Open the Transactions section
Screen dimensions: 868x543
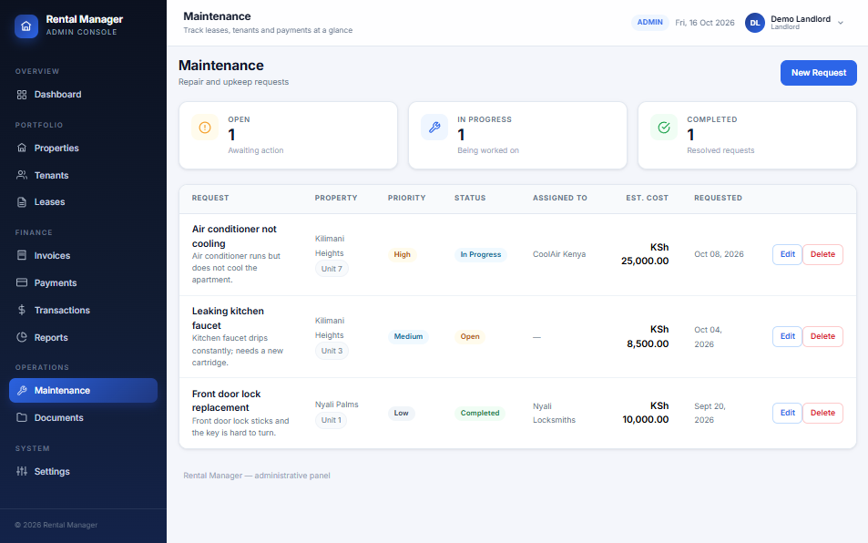[x=83, y=310]
